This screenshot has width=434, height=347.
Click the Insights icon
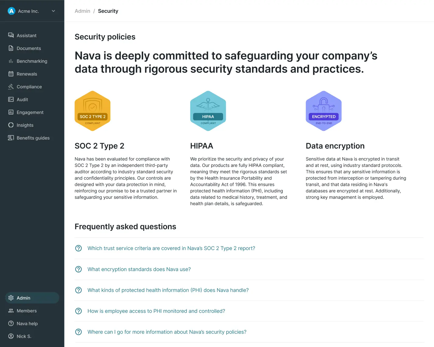(x=11, y=125)
